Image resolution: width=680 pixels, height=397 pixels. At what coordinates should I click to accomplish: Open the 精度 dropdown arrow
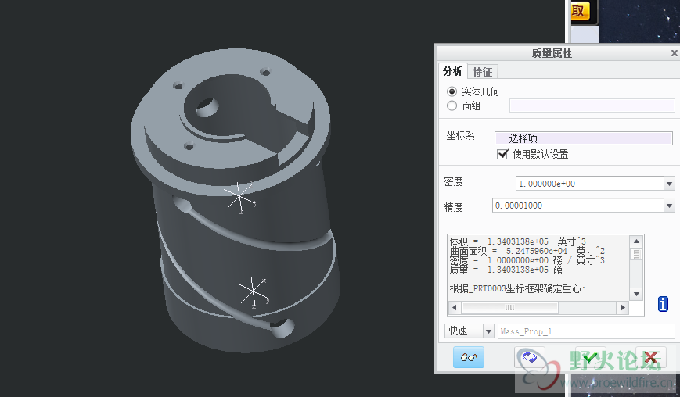coord(669,206)
